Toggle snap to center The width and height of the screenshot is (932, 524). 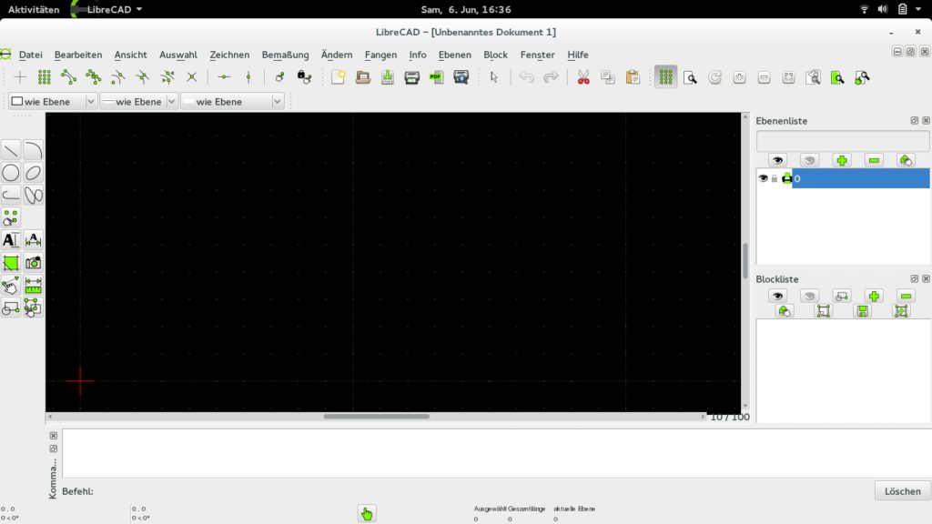click(118, 77)
